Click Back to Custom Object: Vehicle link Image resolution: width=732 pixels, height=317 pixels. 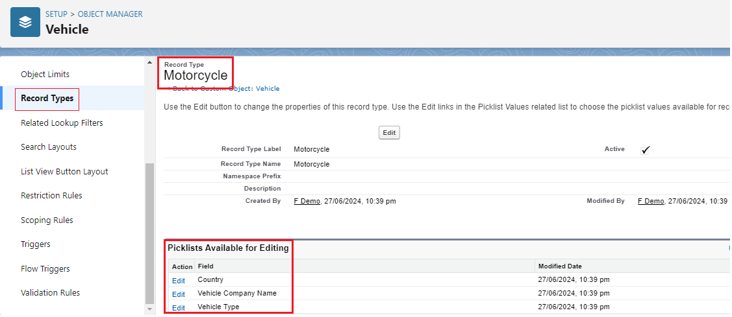click(224, 89)
